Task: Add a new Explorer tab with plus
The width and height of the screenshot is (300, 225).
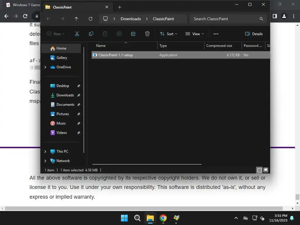Action: pos(120,7)
